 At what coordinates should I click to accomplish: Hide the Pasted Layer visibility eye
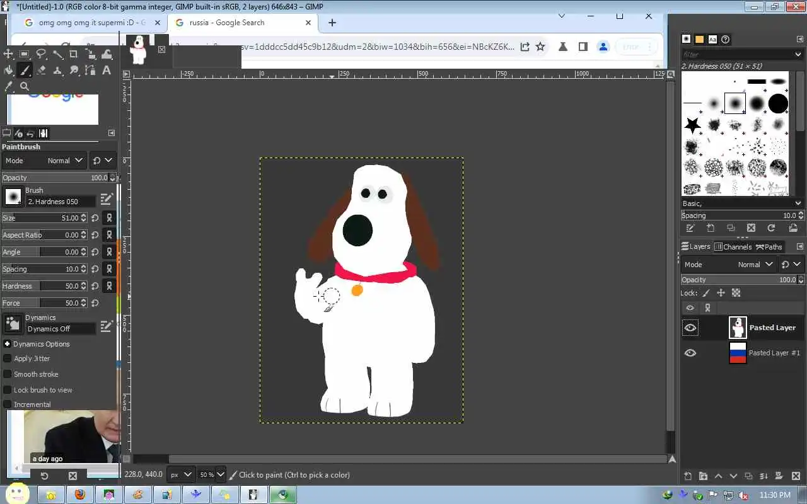pyautogui.click(x=690, y=328)
